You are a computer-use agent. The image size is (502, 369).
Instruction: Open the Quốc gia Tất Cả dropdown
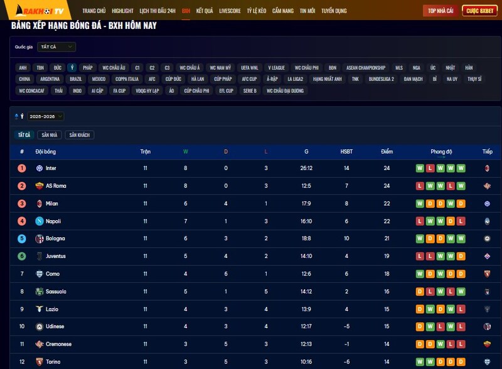pos(56,46)
